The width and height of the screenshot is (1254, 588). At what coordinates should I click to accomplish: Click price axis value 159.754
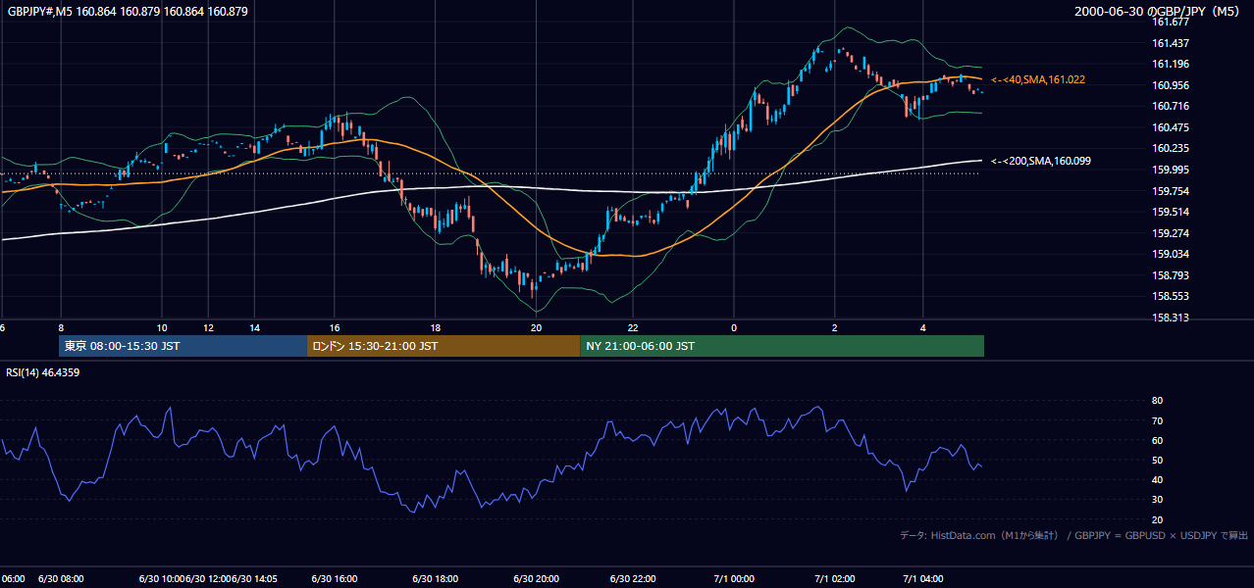(1171, 191)
